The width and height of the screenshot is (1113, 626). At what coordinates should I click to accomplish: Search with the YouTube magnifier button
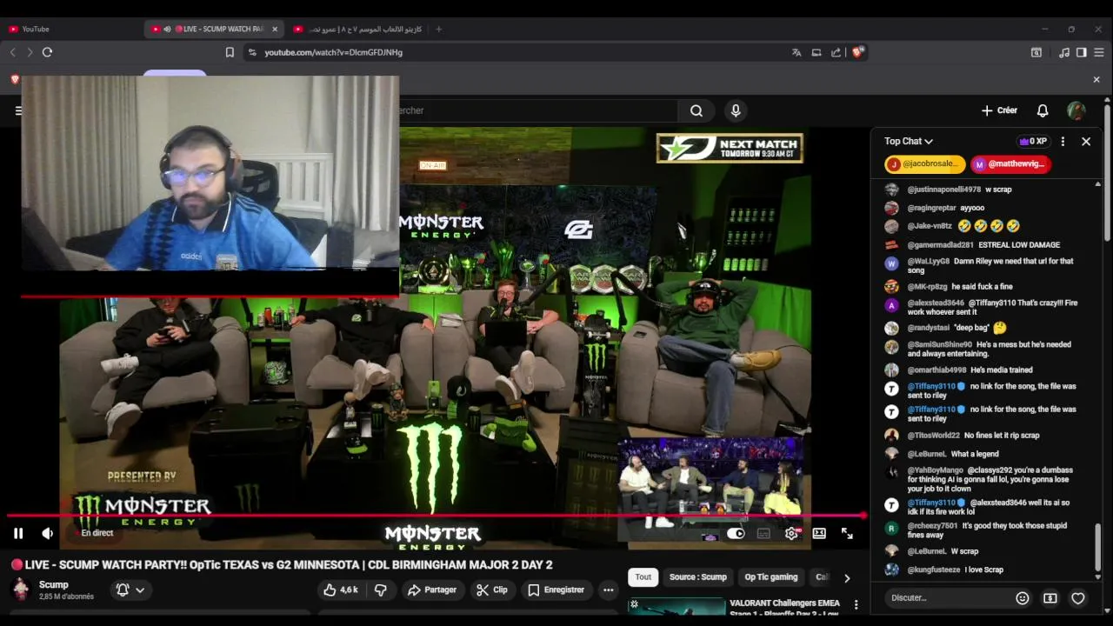coord(696,110)
